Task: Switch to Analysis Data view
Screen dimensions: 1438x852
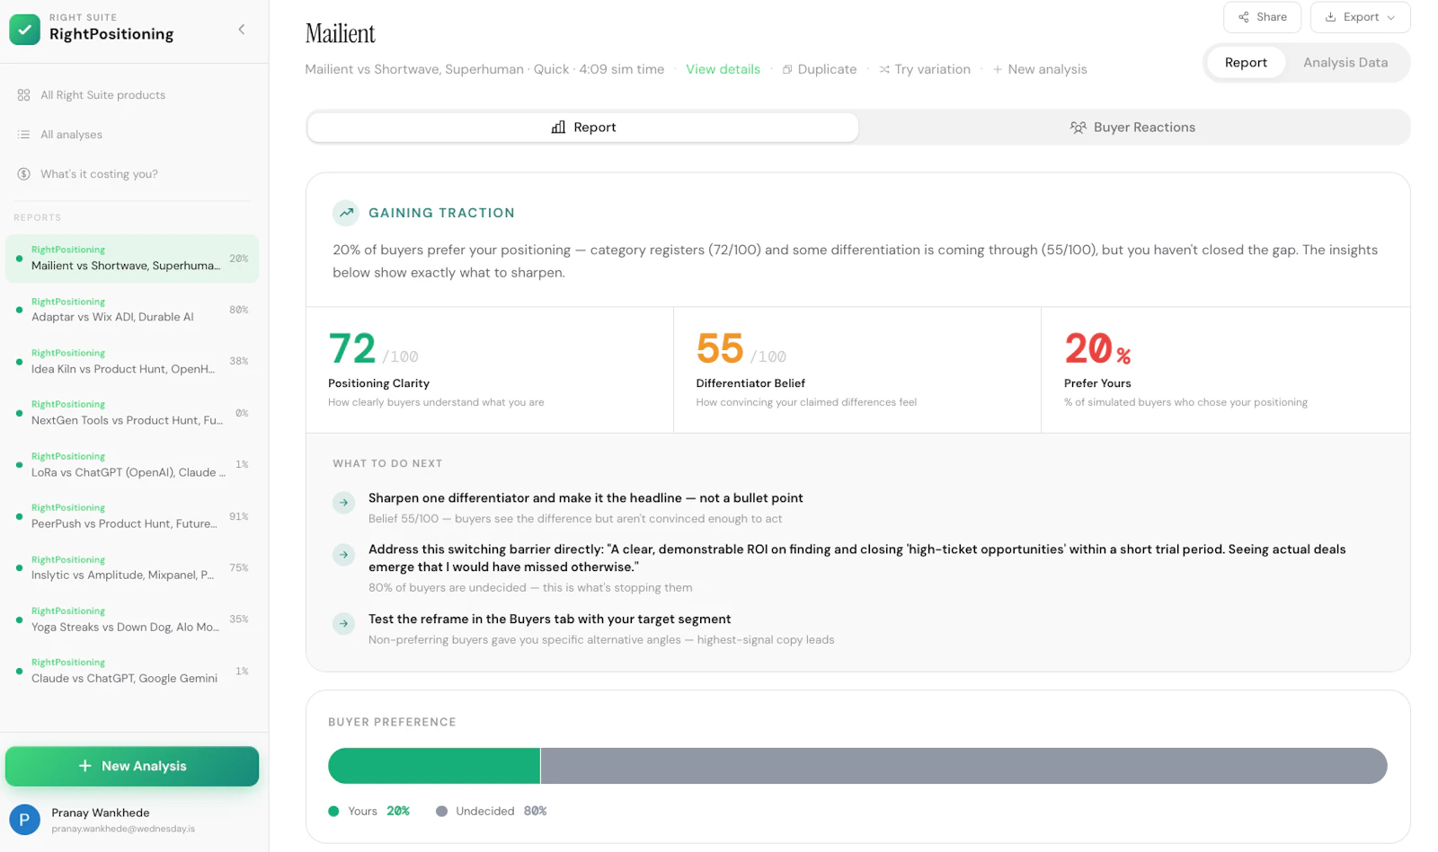Action: point(1345,63)
